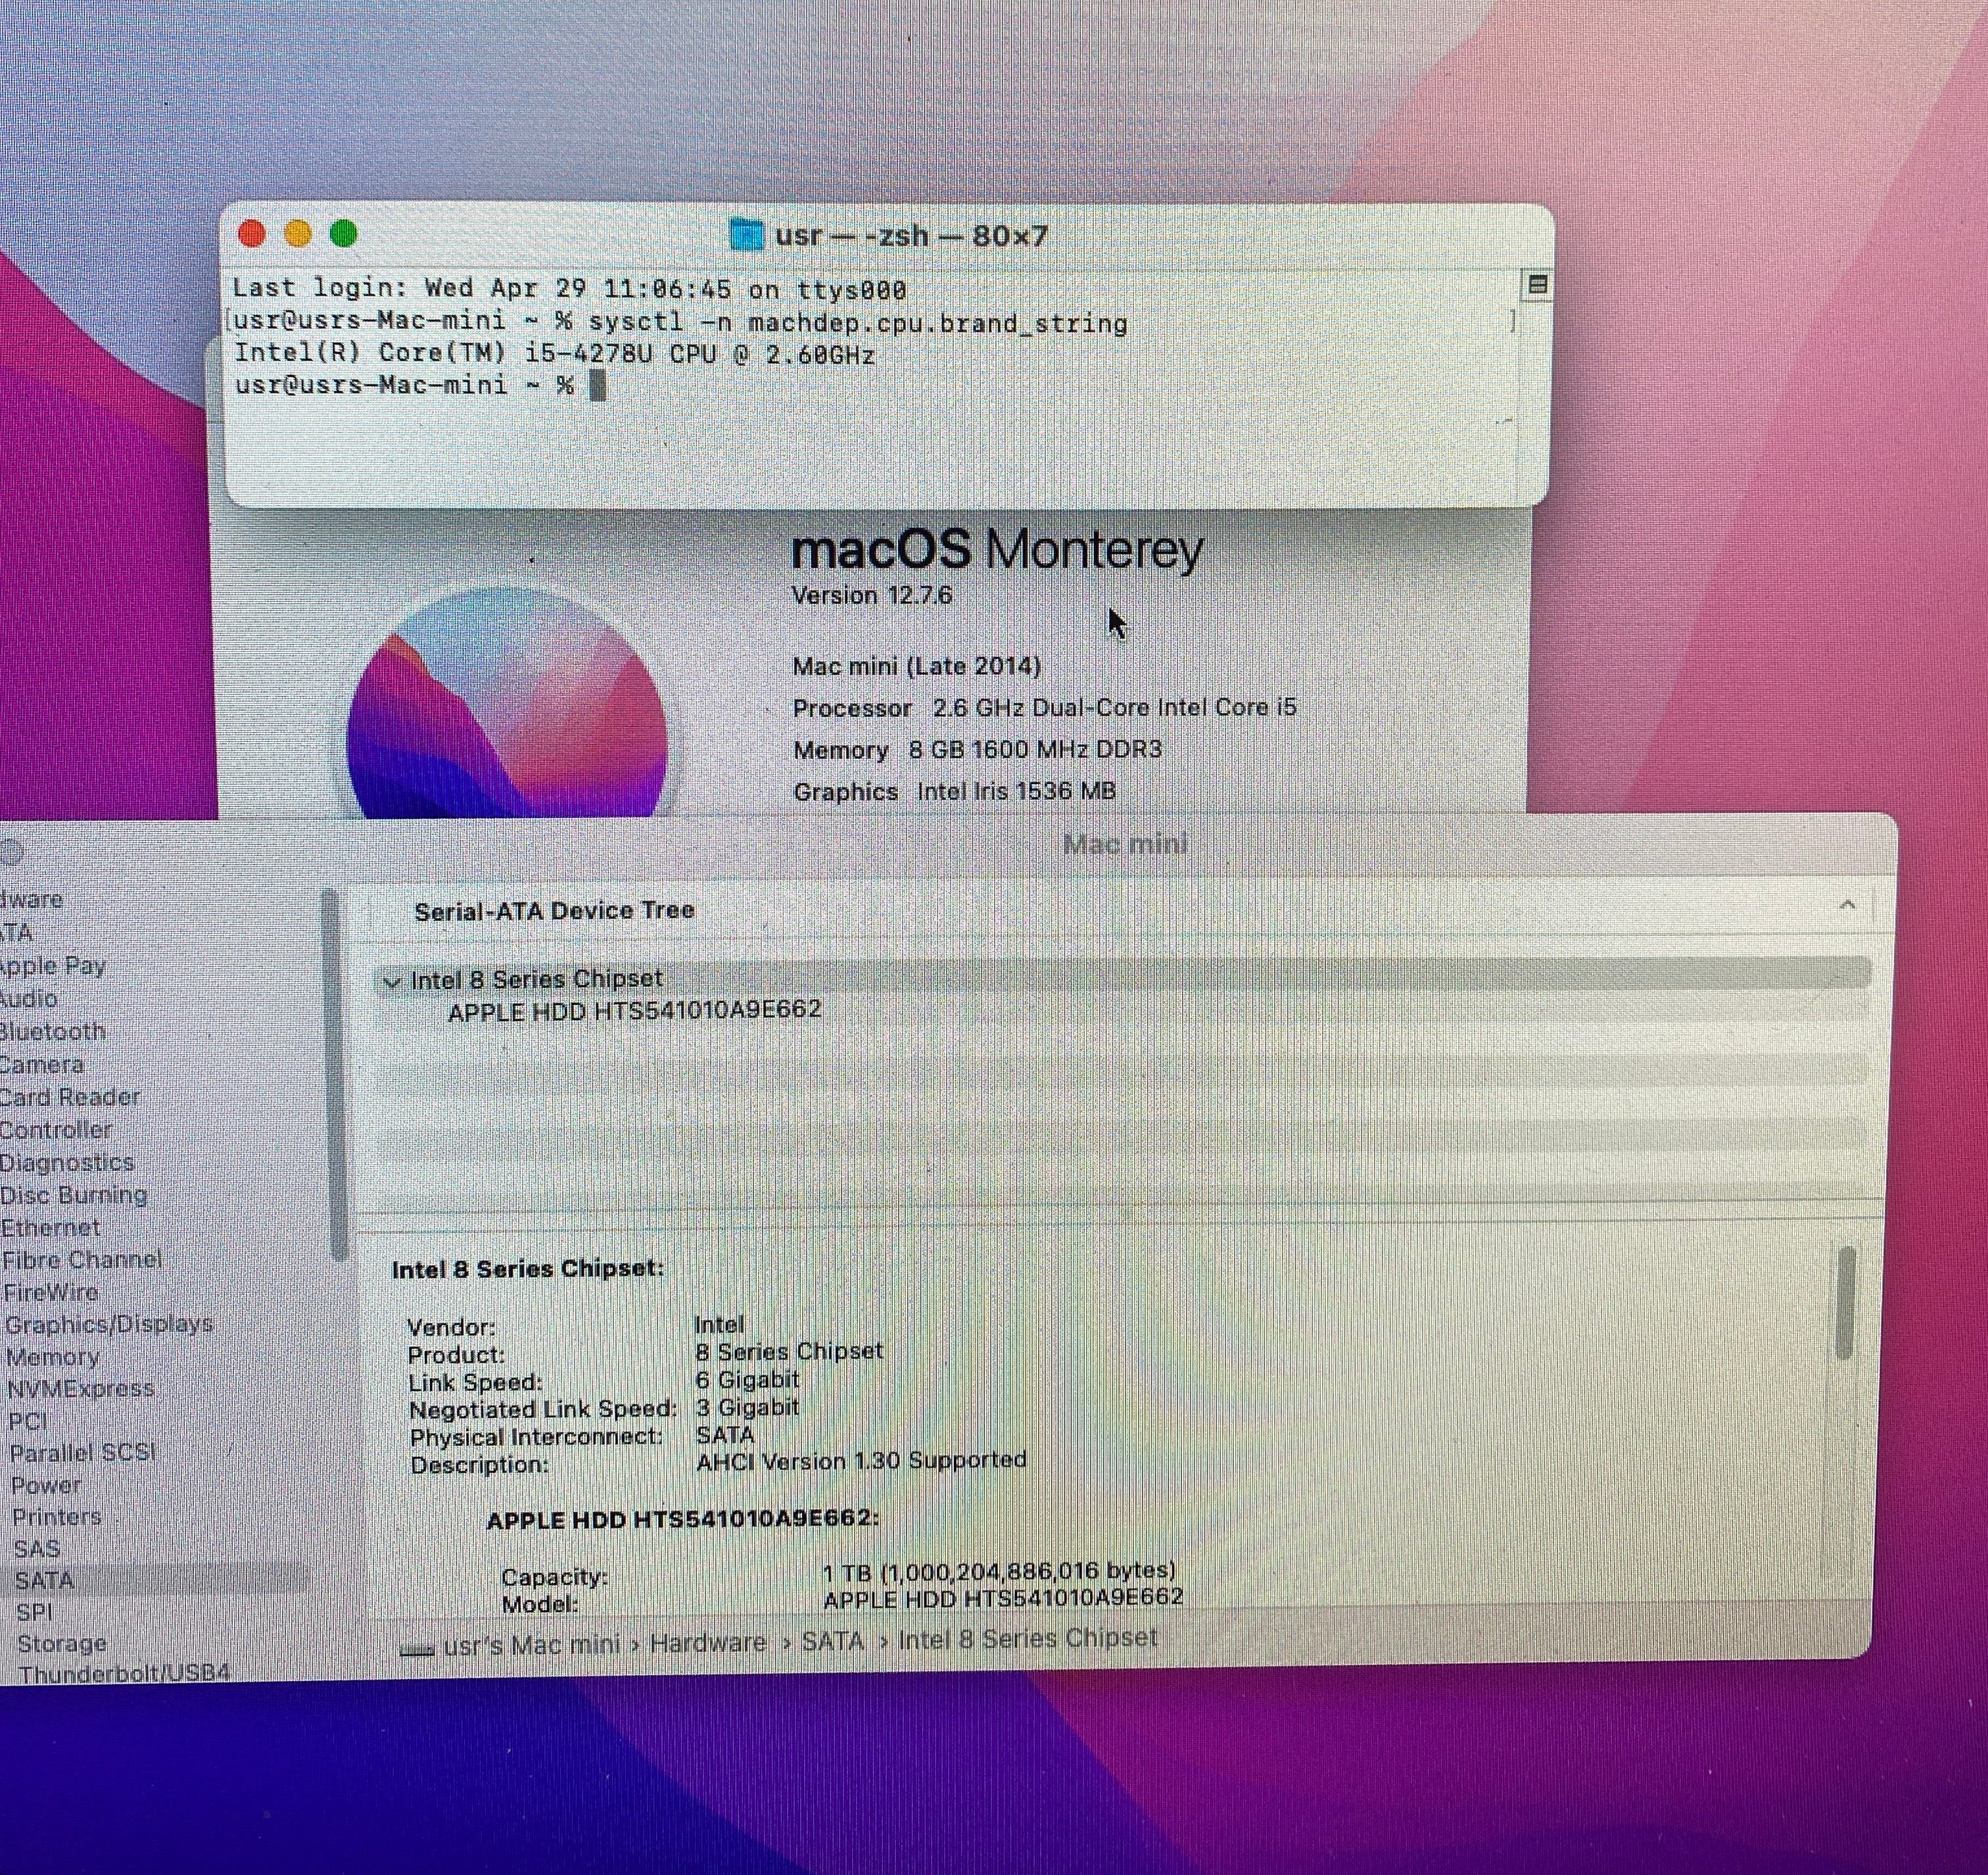Click "Mac mini (Late 2014)" in About This Mac
1988x1875 pixels.
[917, 666]
